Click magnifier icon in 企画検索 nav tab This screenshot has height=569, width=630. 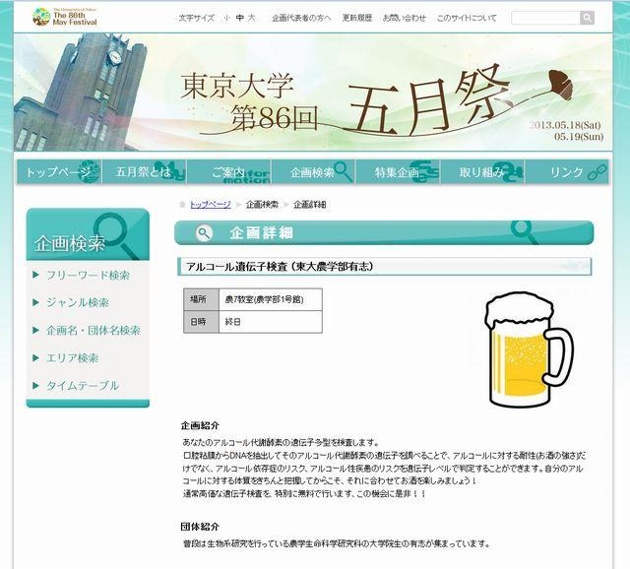coord(344,171)
